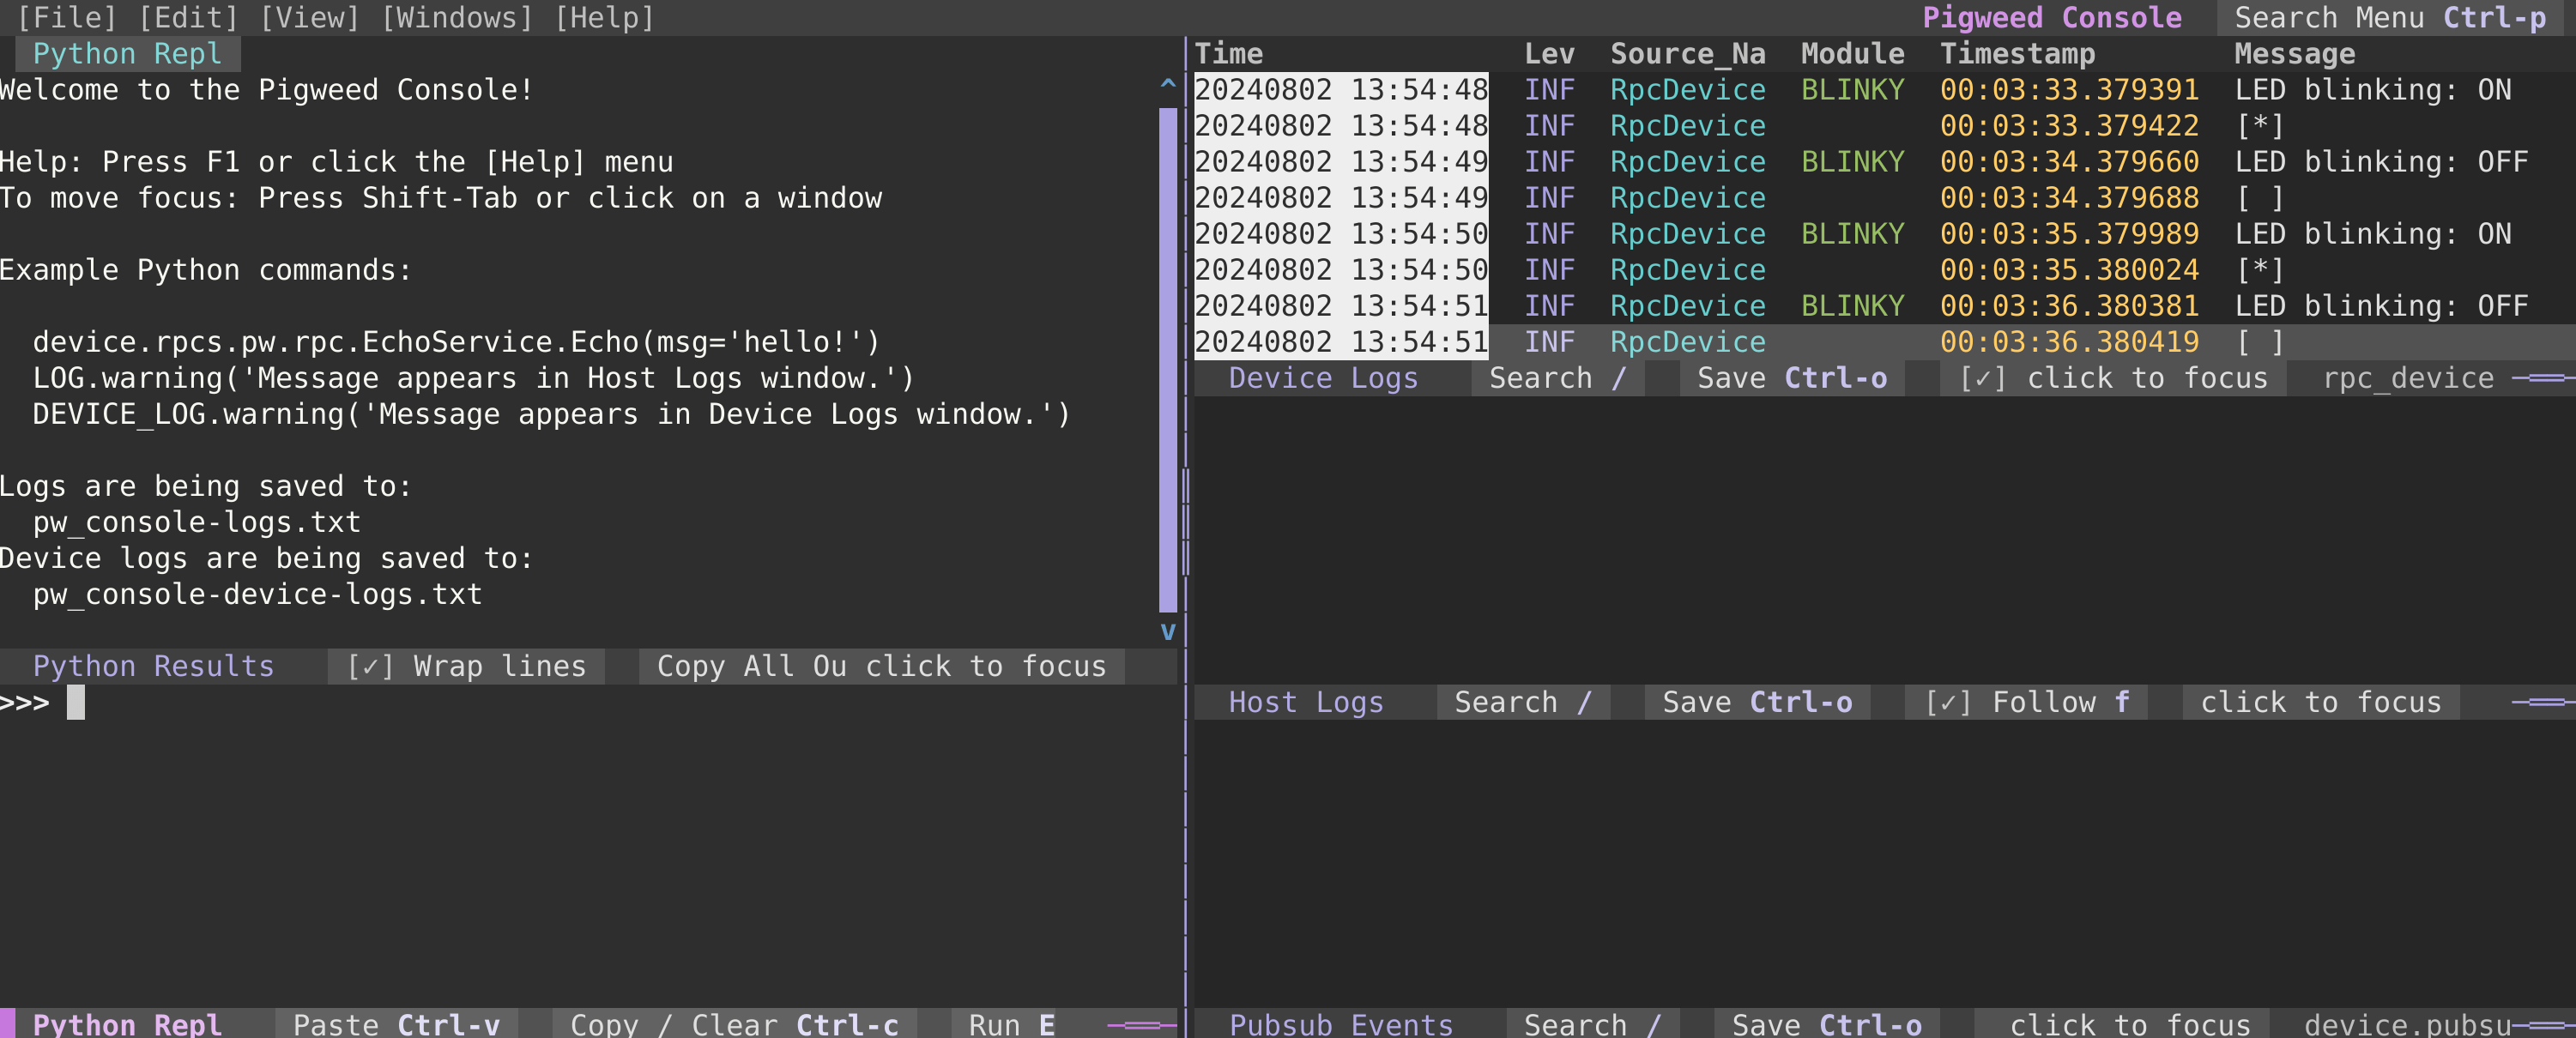Click the Search icon in Device Logs

[x=1549, y=377]
